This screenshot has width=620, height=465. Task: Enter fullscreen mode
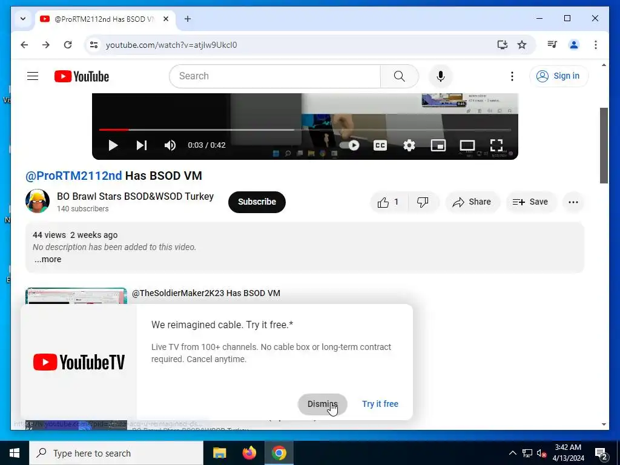pos(496,145)
